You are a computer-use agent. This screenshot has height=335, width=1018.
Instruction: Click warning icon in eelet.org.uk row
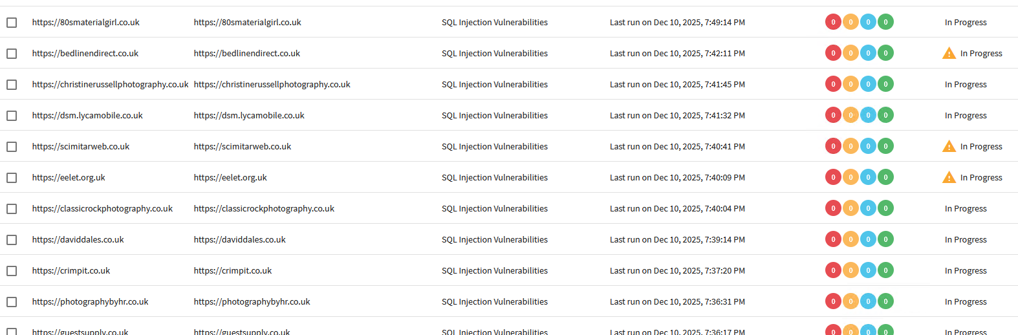click(x=949, y=178)
